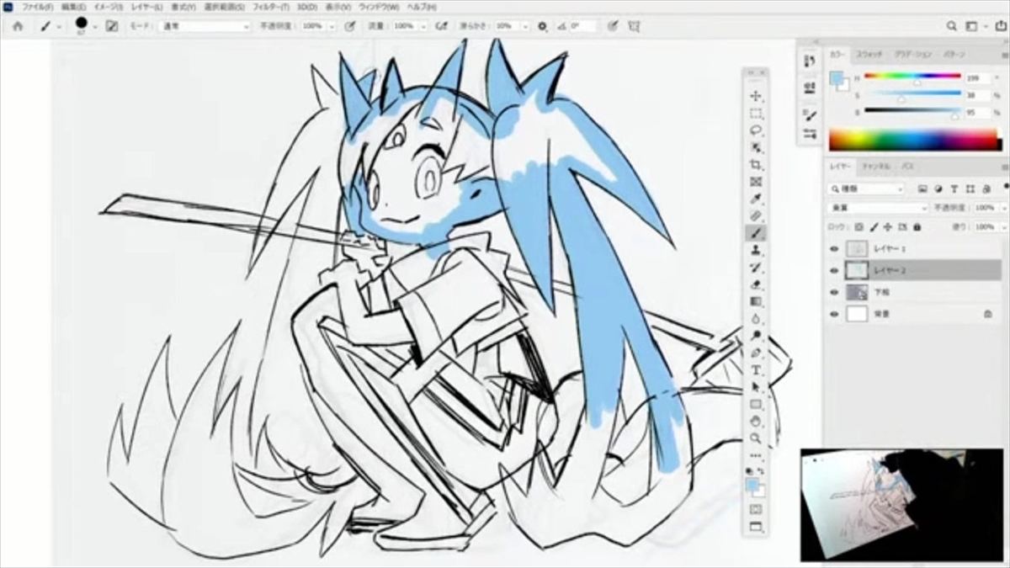Click the hue (H) slider track
This screenshot has height=568, width=1010.
point(912,77)
